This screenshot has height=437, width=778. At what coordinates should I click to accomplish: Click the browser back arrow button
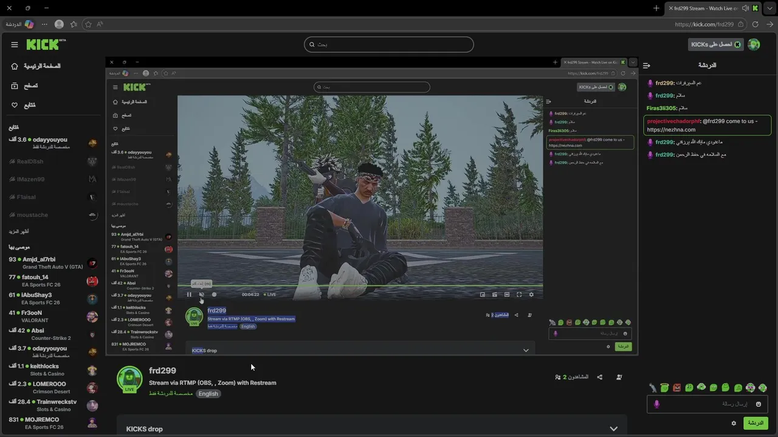click(769, 24)
